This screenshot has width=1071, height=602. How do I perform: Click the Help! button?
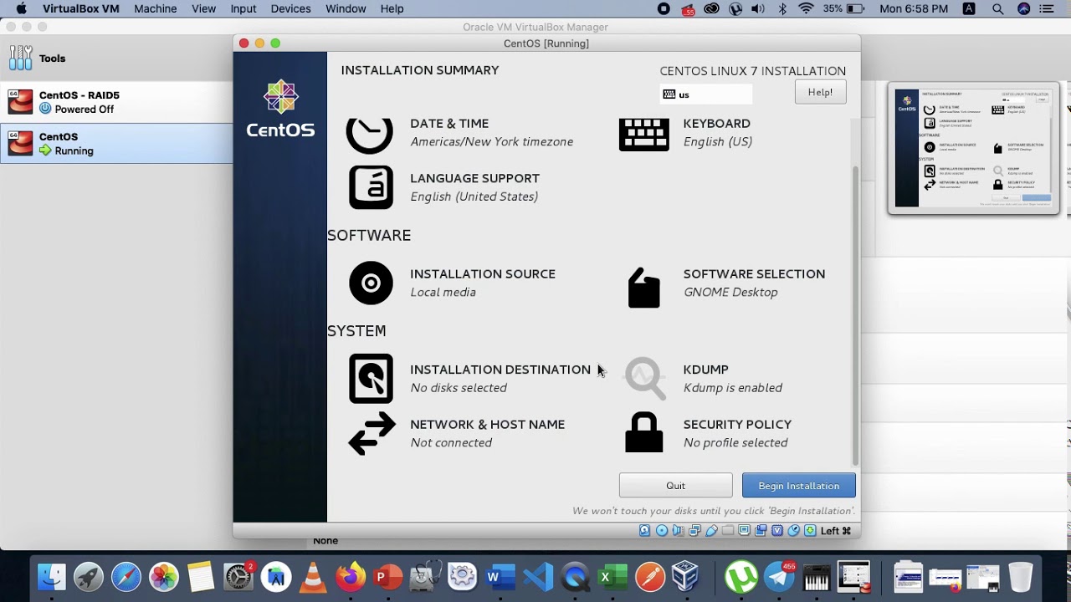820,92
